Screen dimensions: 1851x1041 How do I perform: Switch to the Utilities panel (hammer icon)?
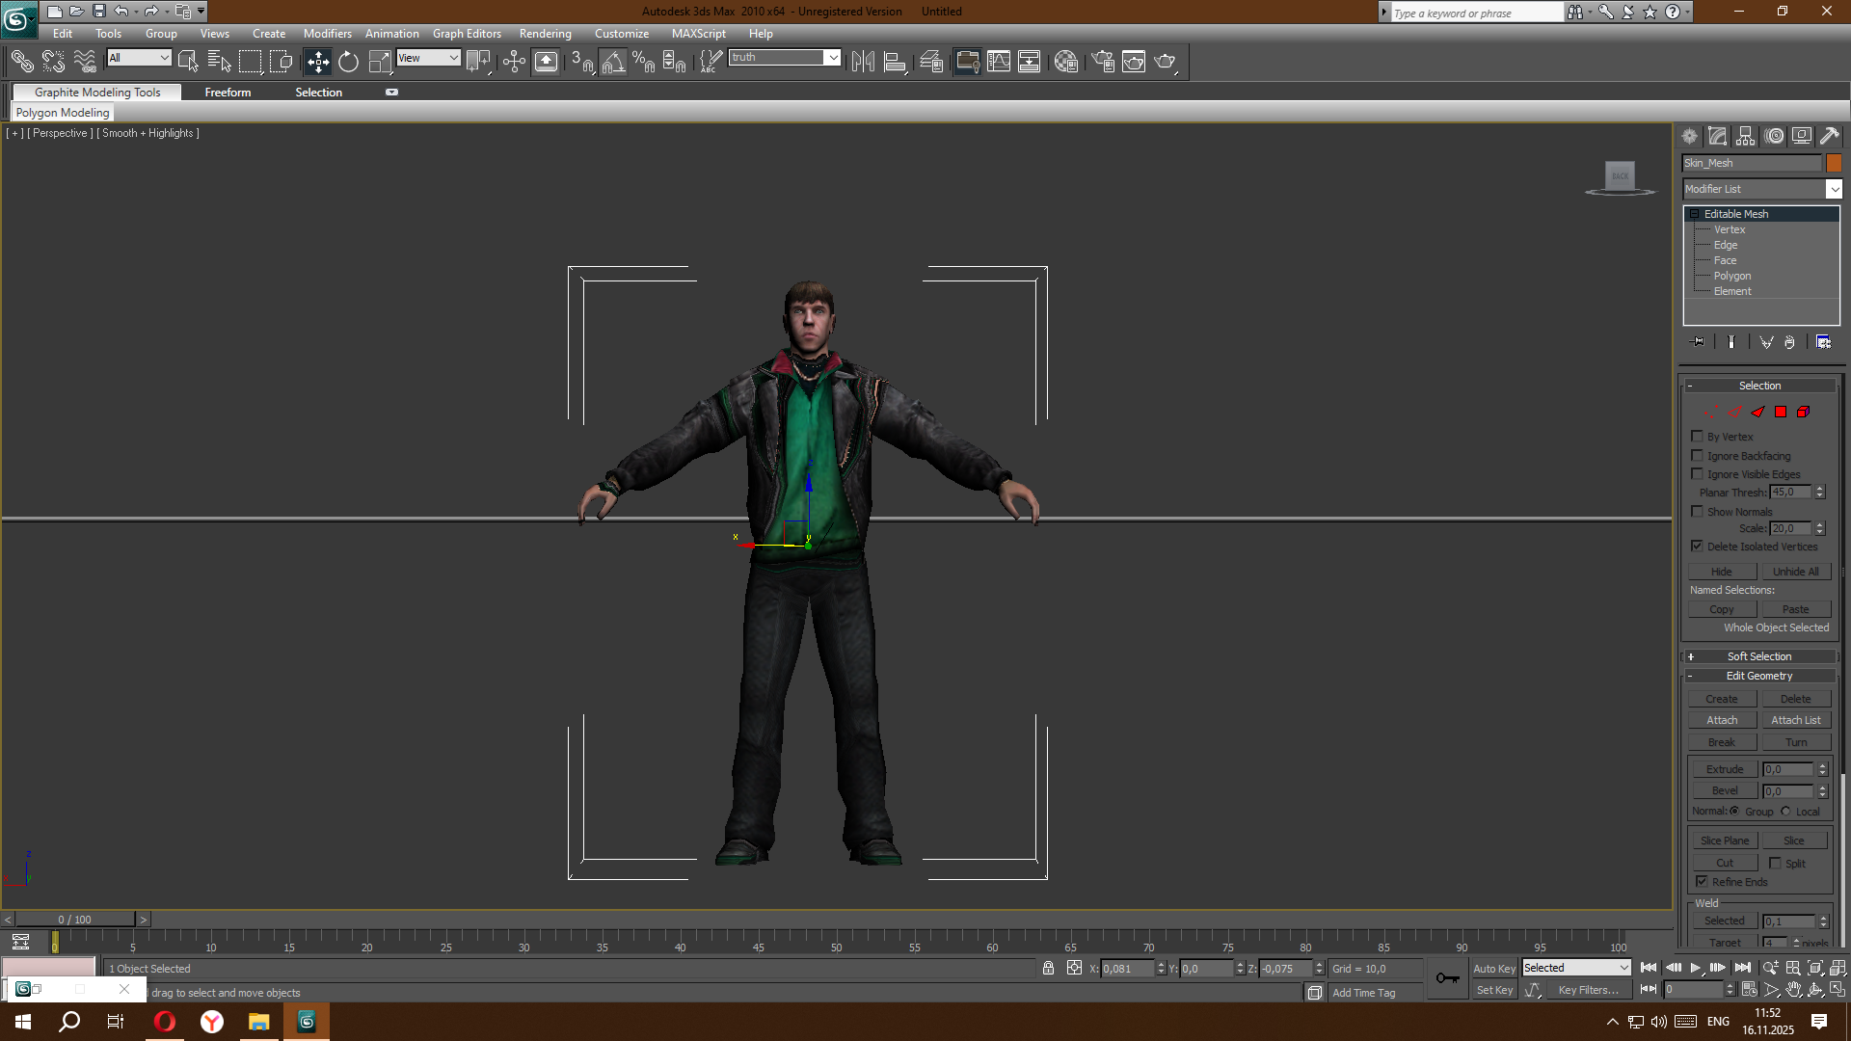tap(1830, 136)
